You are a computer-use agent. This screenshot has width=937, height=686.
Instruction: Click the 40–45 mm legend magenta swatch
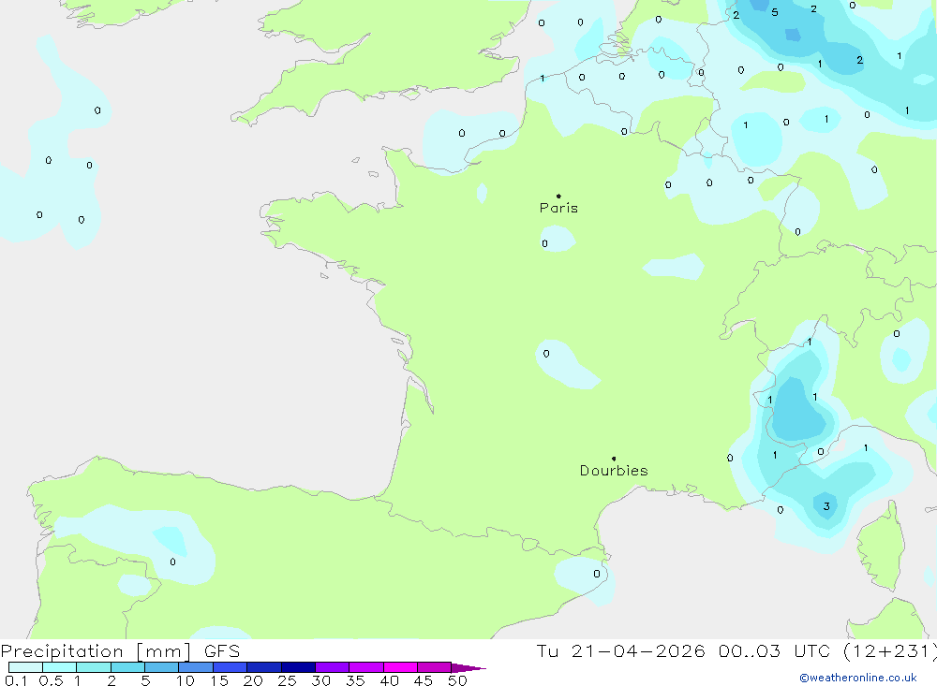[400, 667]
